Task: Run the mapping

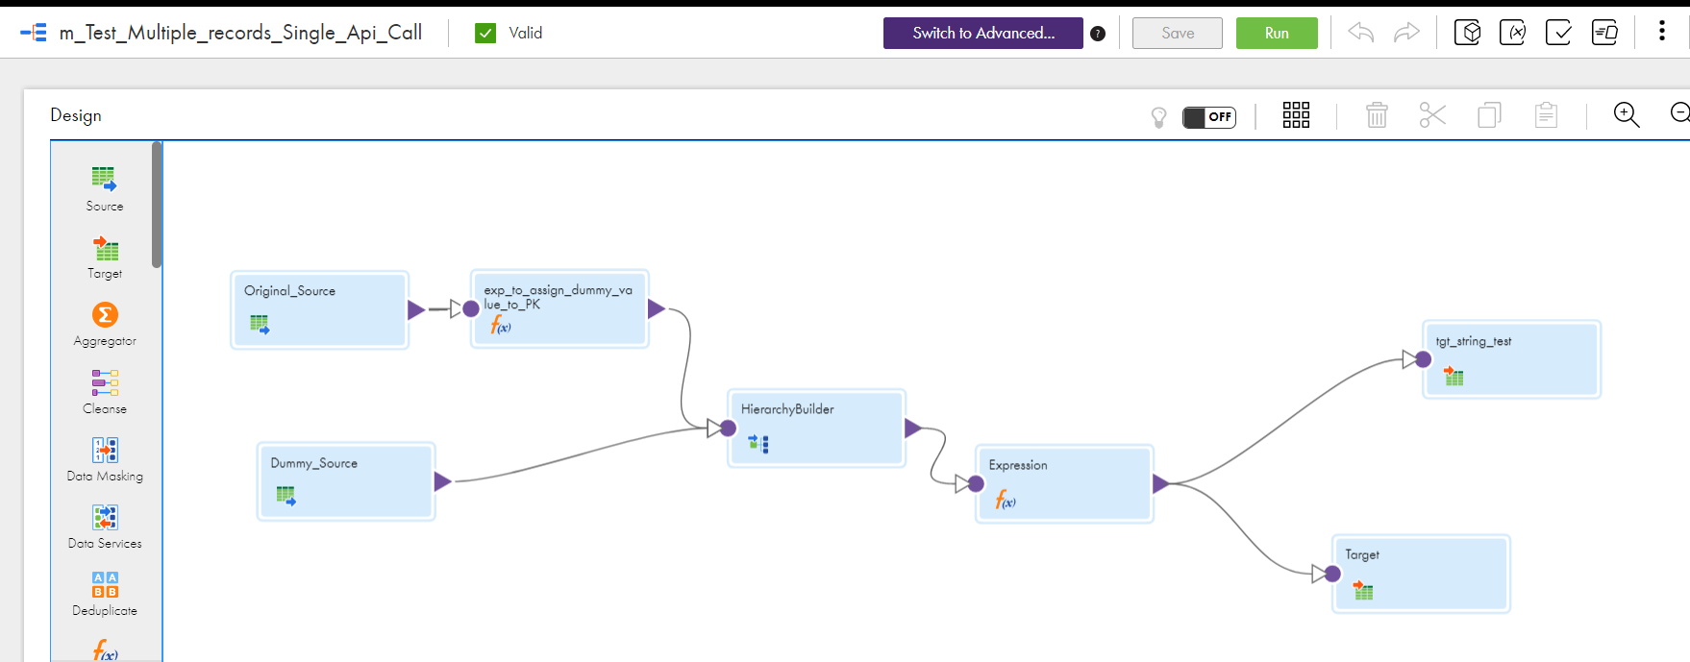Action: 1277,33
